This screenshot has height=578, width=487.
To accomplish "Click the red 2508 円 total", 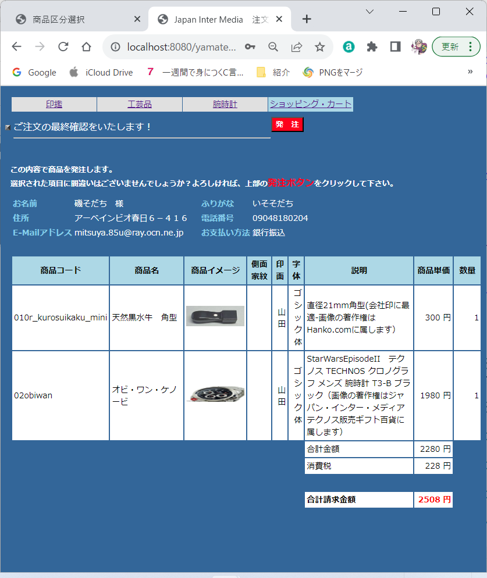I will coord(435,499).
